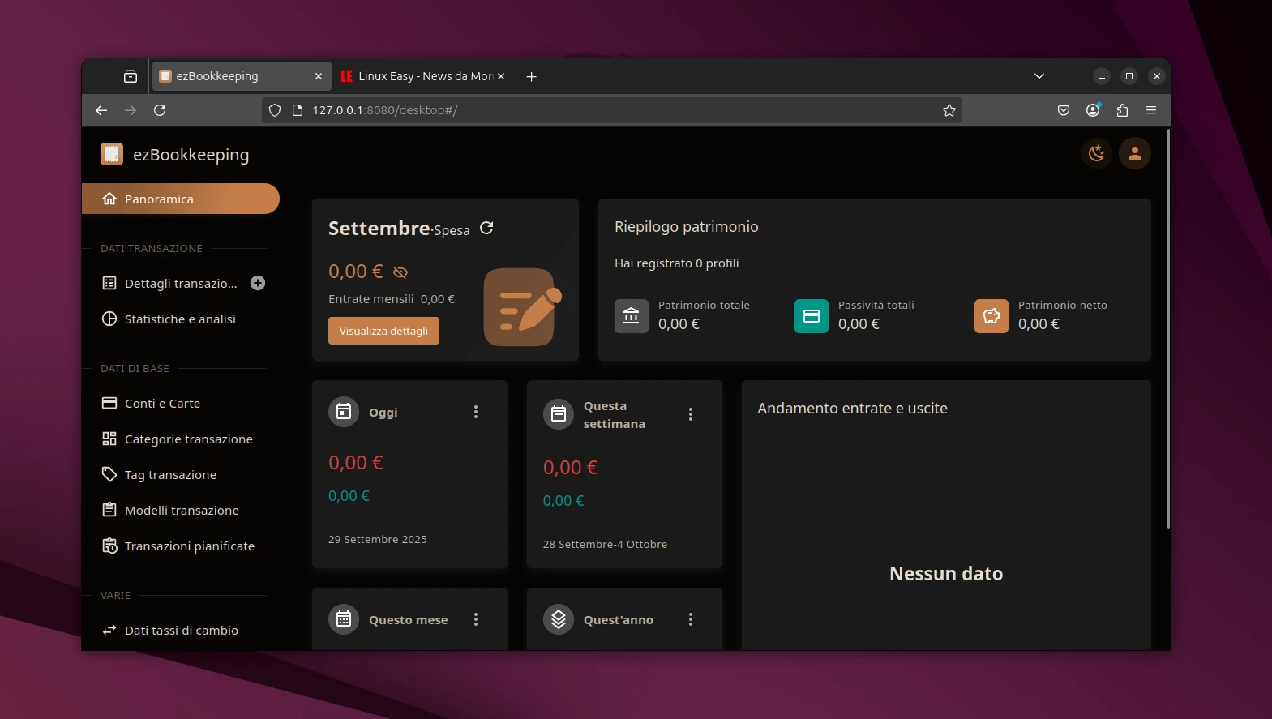
Task: Open a new browser tab
Action: (532, 76)
